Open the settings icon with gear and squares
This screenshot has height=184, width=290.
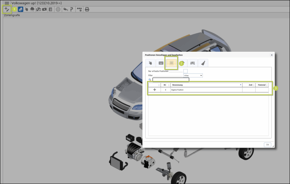(x=80, y=9)
